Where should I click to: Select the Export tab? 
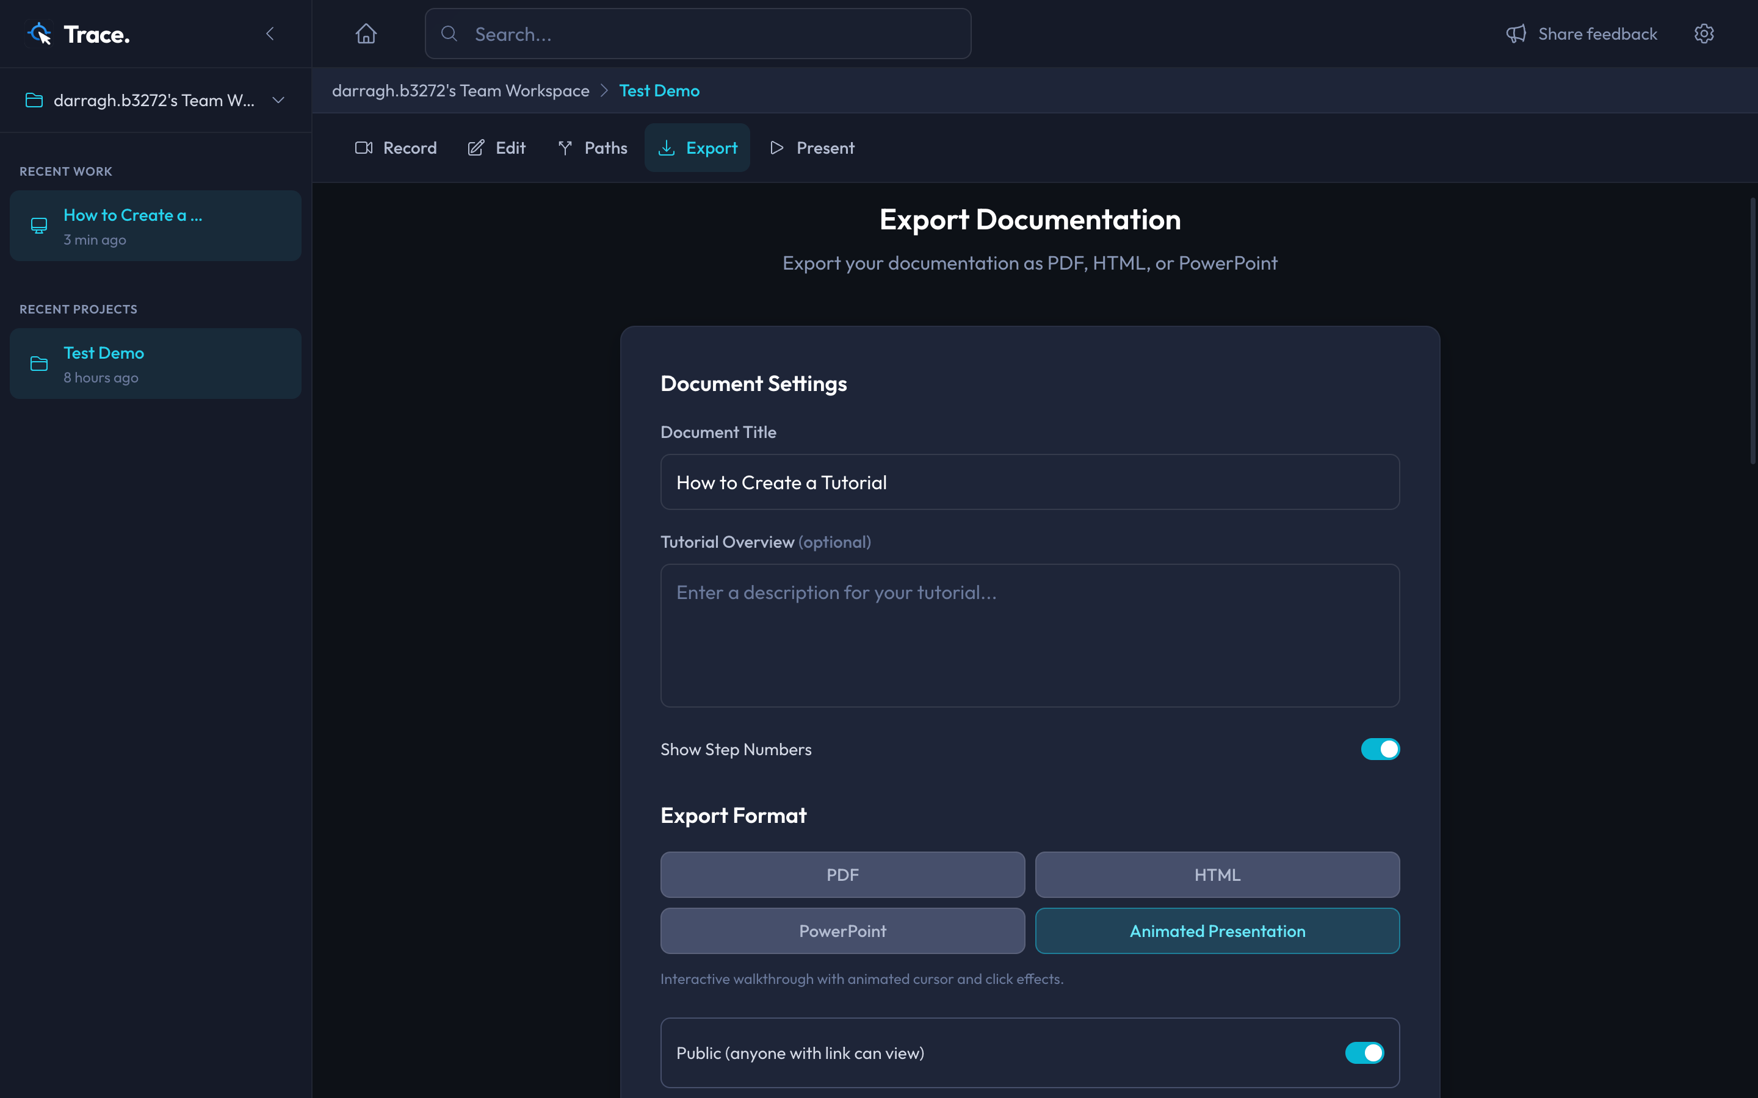point(697,148)
